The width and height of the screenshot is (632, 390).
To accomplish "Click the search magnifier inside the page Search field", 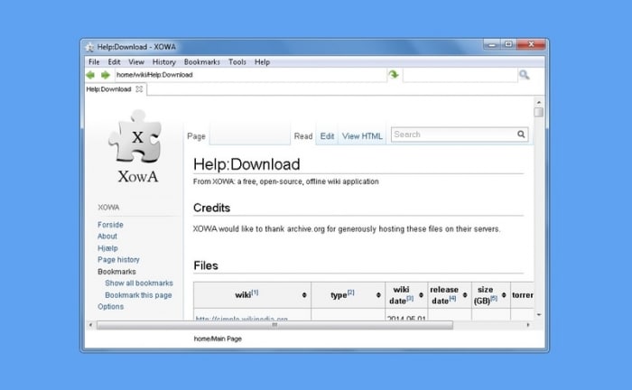I will pyautogui.click(x=521, y=135).
